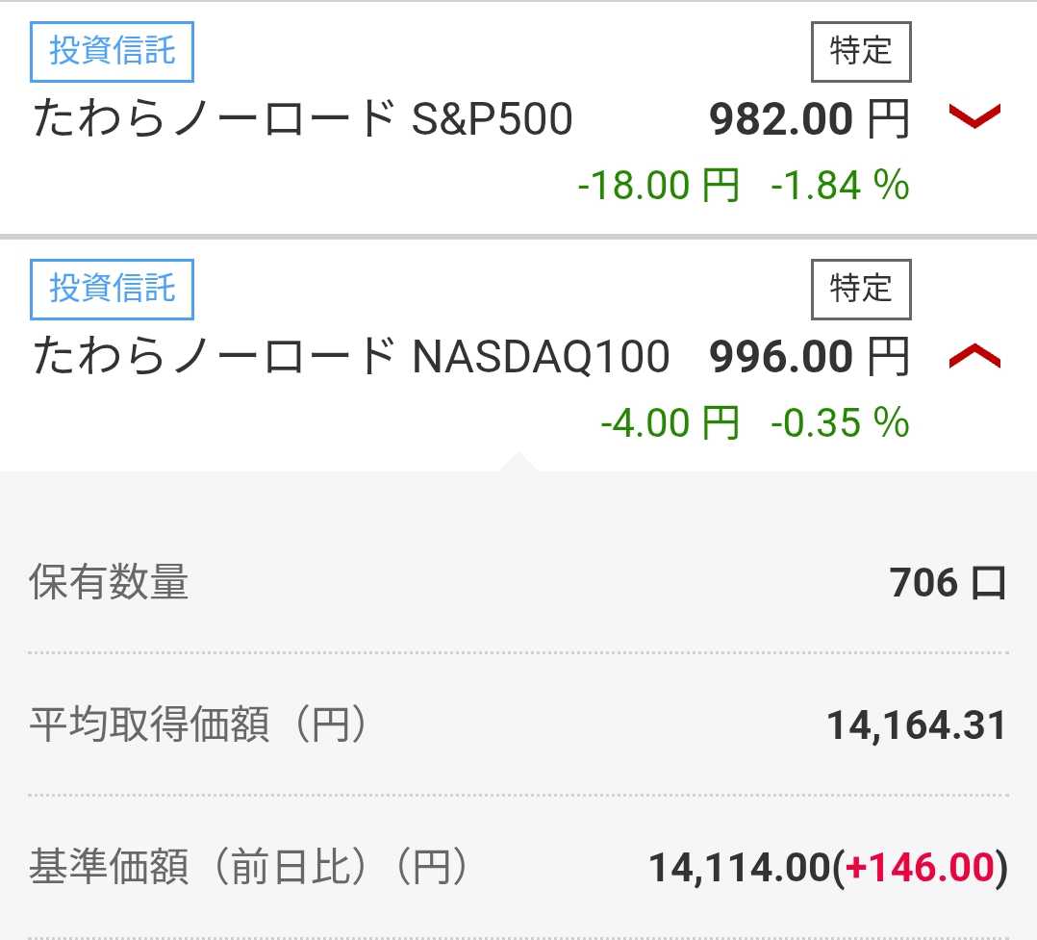Tap the +146.00 day-over-day change value
The width and height of the screenshot is (1037, 940).
[x=919, y=868]
